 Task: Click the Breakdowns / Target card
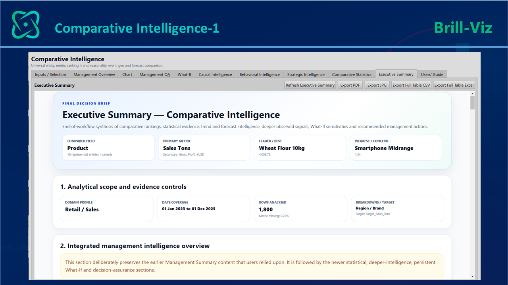point(397,209)
